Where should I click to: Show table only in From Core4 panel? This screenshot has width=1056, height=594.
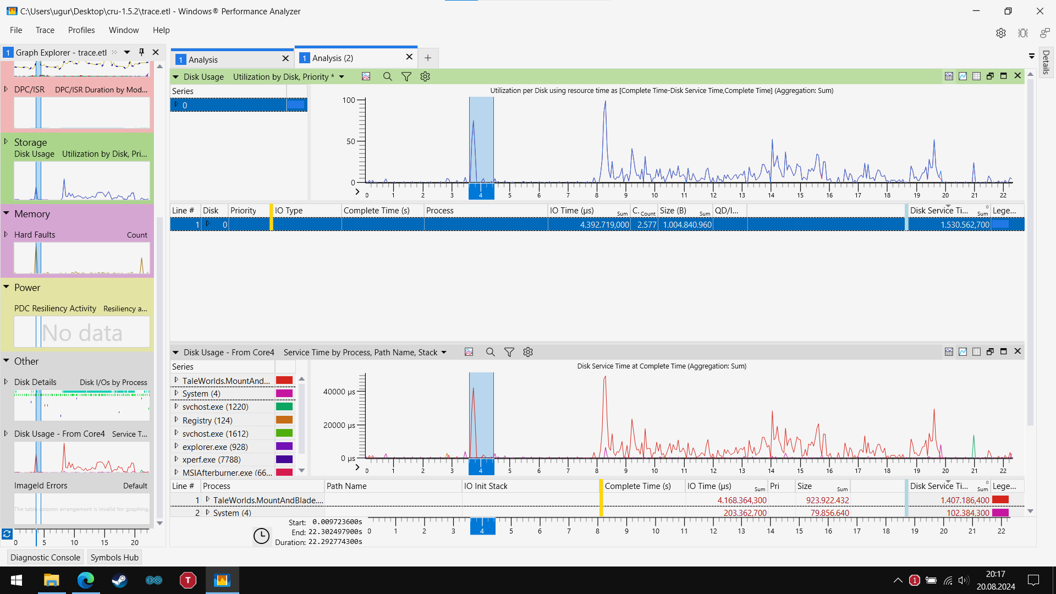click(x=976, y=352)
